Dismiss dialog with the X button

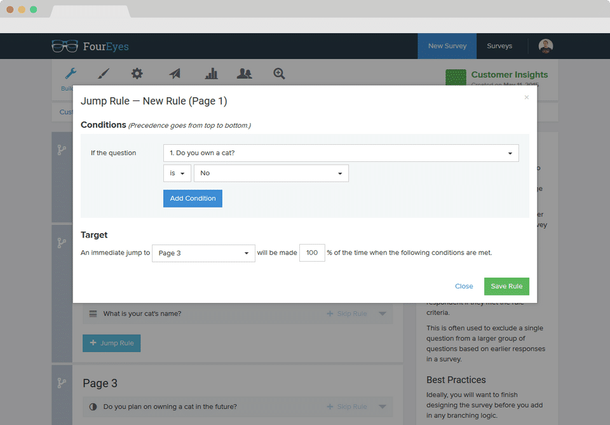point(526,98)
